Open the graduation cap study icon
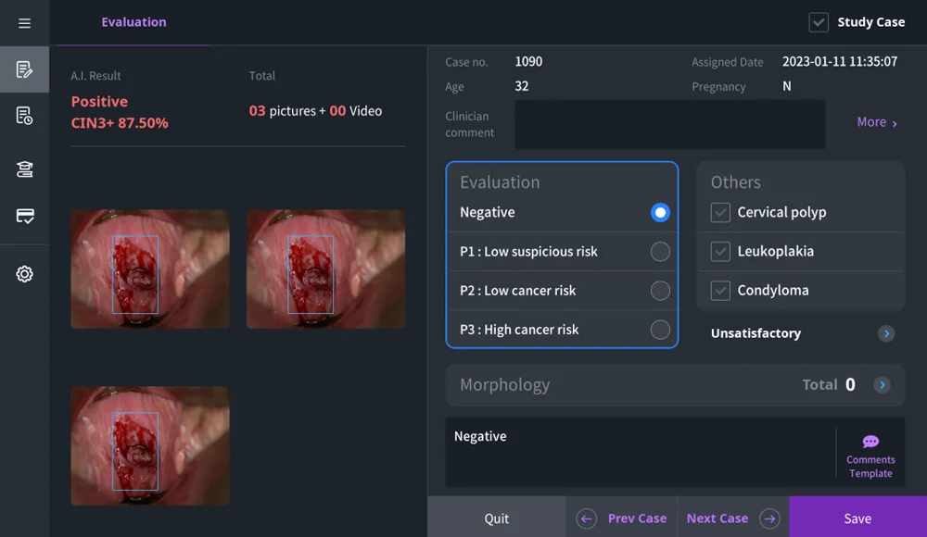The width and height of the screenshot is (927, 537). [24, 169]
